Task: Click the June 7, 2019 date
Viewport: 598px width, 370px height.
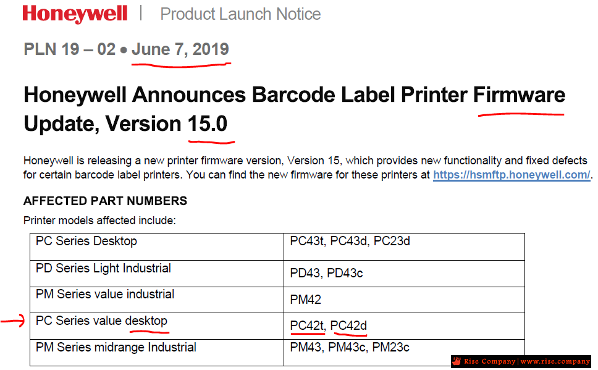Action: pyautogui.click(x=180, y=49)
